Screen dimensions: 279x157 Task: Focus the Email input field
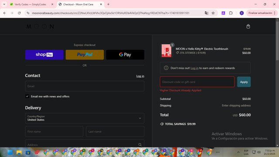click(x=85, y=86)
